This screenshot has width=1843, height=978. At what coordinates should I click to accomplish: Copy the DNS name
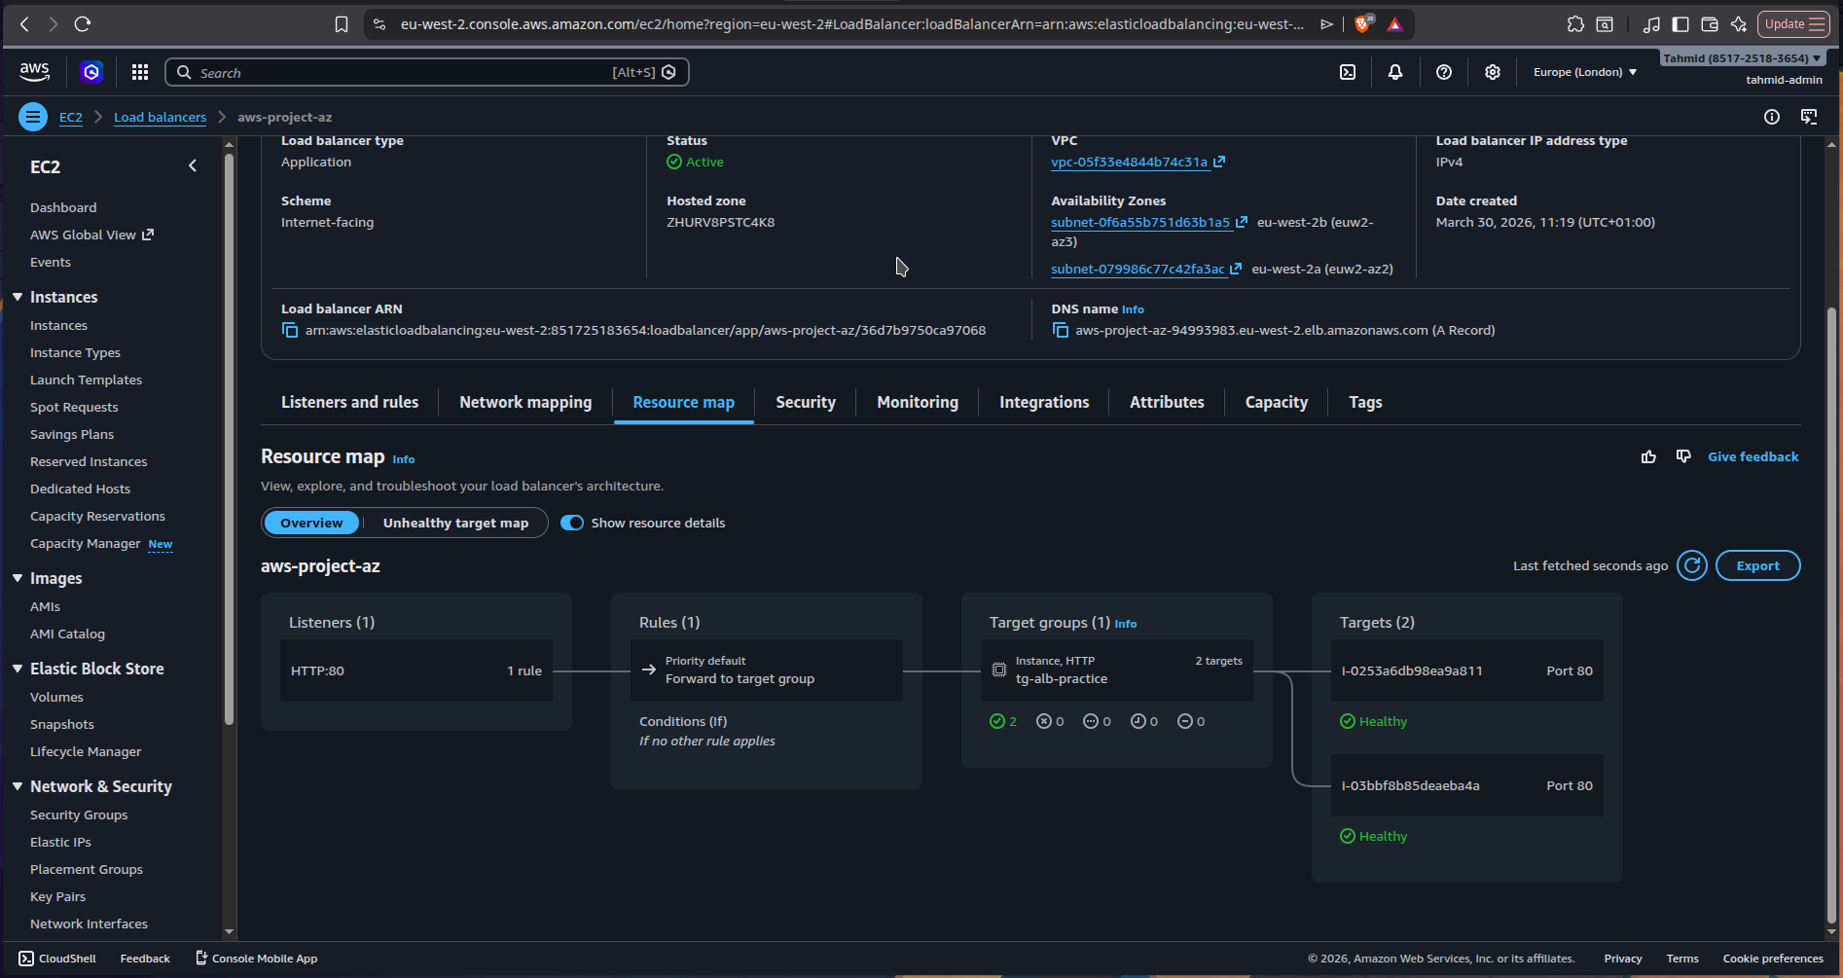click(1061, 331)
